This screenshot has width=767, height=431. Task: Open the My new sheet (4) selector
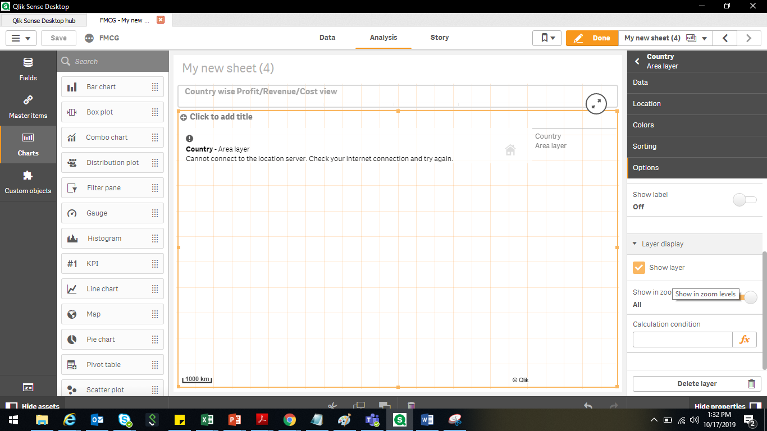pyautogui.click(x=665, y=38)
